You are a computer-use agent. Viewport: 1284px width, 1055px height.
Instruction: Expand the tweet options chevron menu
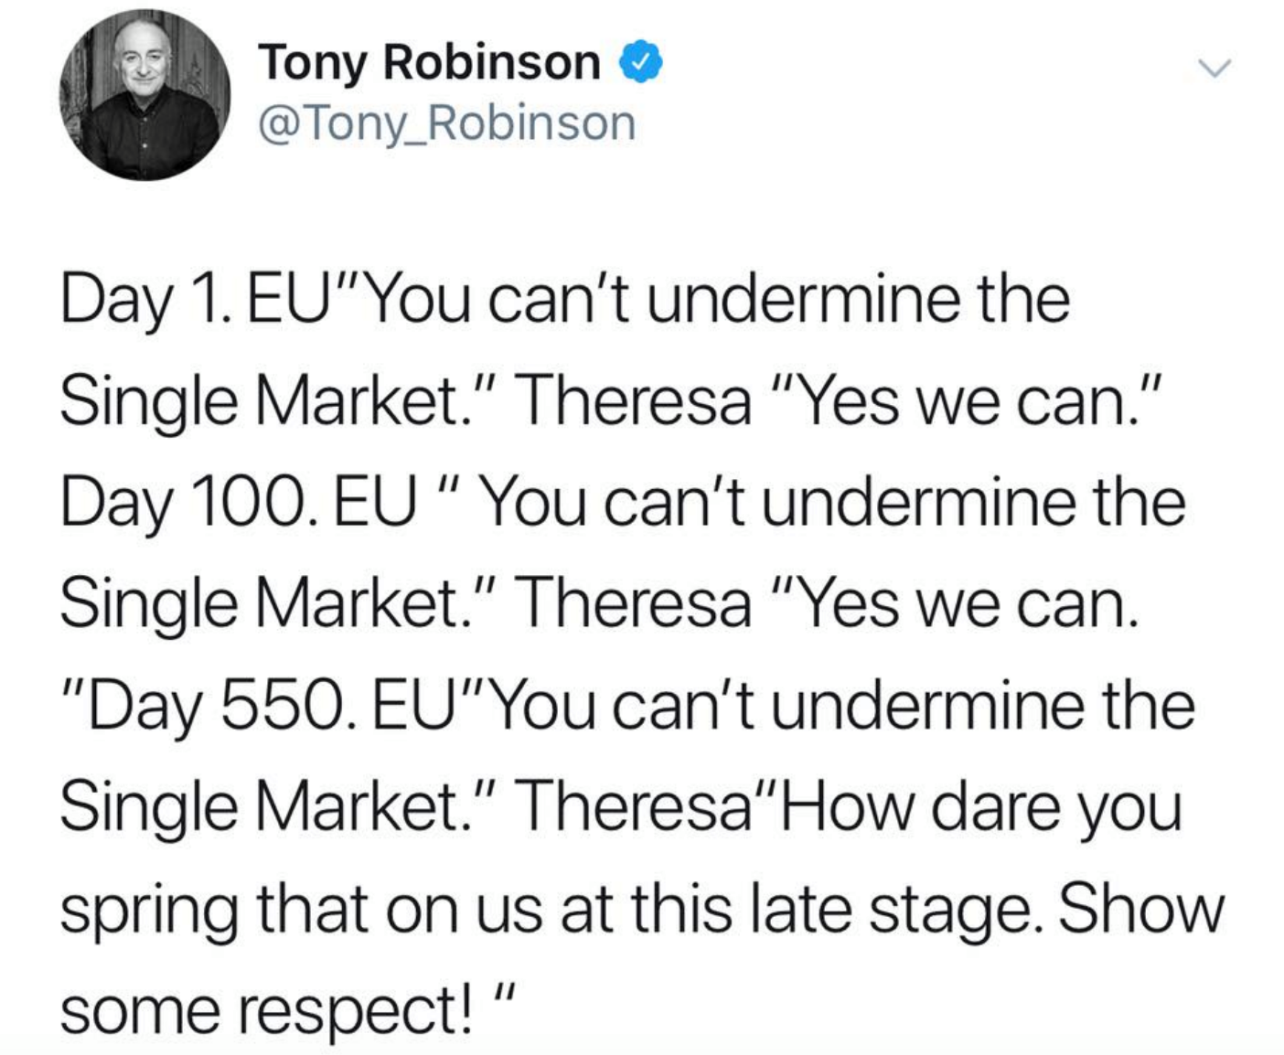tap(1215, 69)
